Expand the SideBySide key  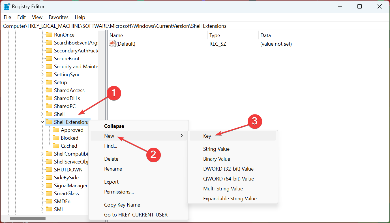point(42,177)
